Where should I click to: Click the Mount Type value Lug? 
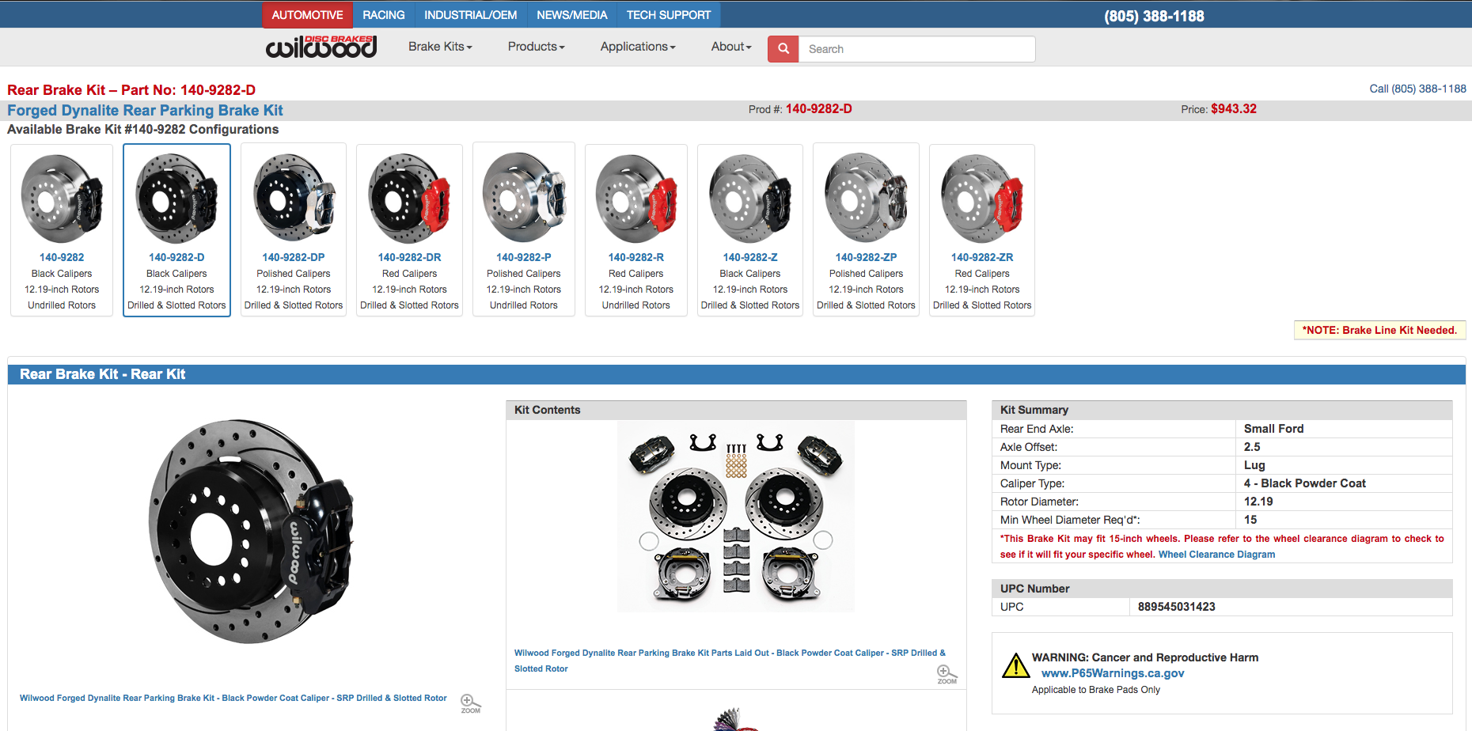point(1254,465)
